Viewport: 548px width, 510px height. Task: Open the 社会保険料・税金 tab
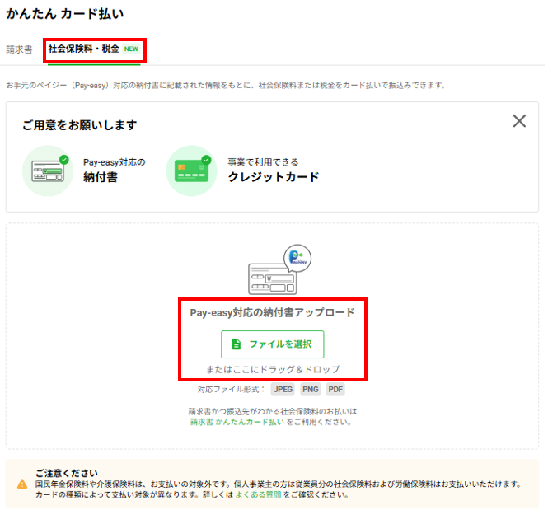[94, 49]
